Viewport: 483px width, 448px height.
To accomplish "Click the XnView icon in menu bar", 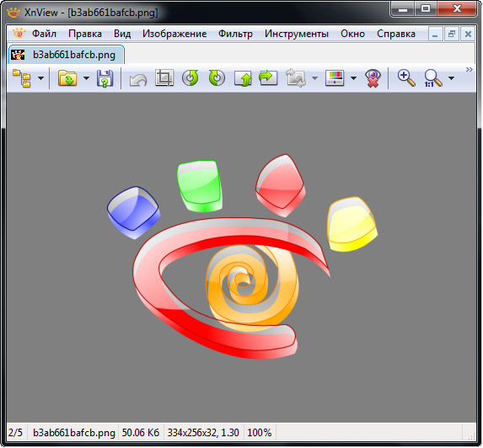I will pos(19,33).
